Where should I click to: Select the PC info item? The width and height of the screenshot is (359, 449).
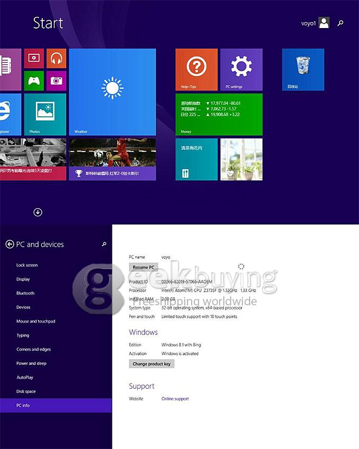coord(56,406)
